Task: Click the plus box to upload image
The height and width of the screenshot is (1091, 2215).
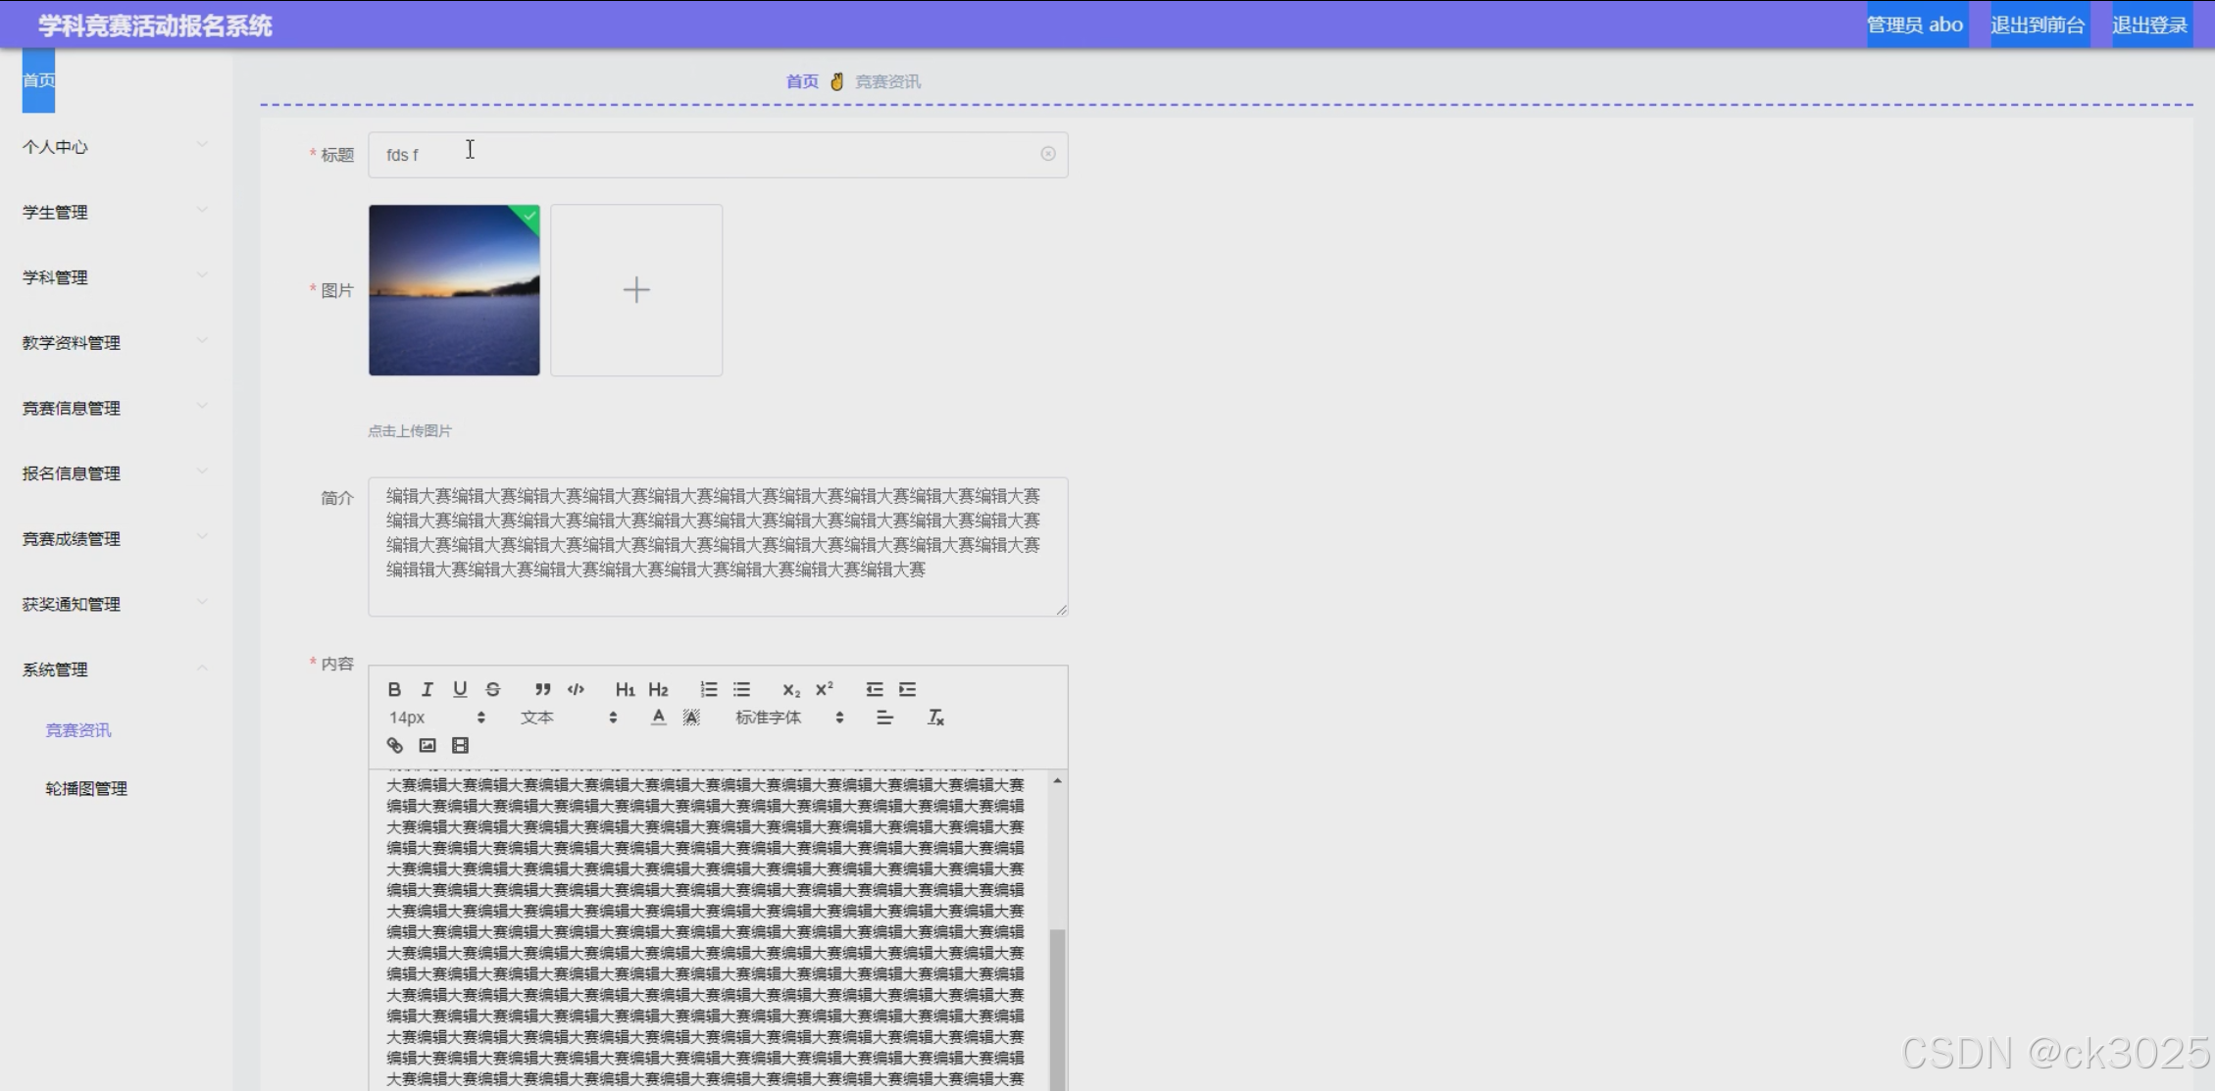Action: [636, 290]
